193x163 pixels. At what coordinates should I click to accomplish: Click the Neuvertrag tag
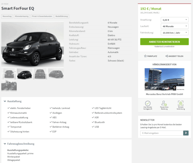pos(7,16)
